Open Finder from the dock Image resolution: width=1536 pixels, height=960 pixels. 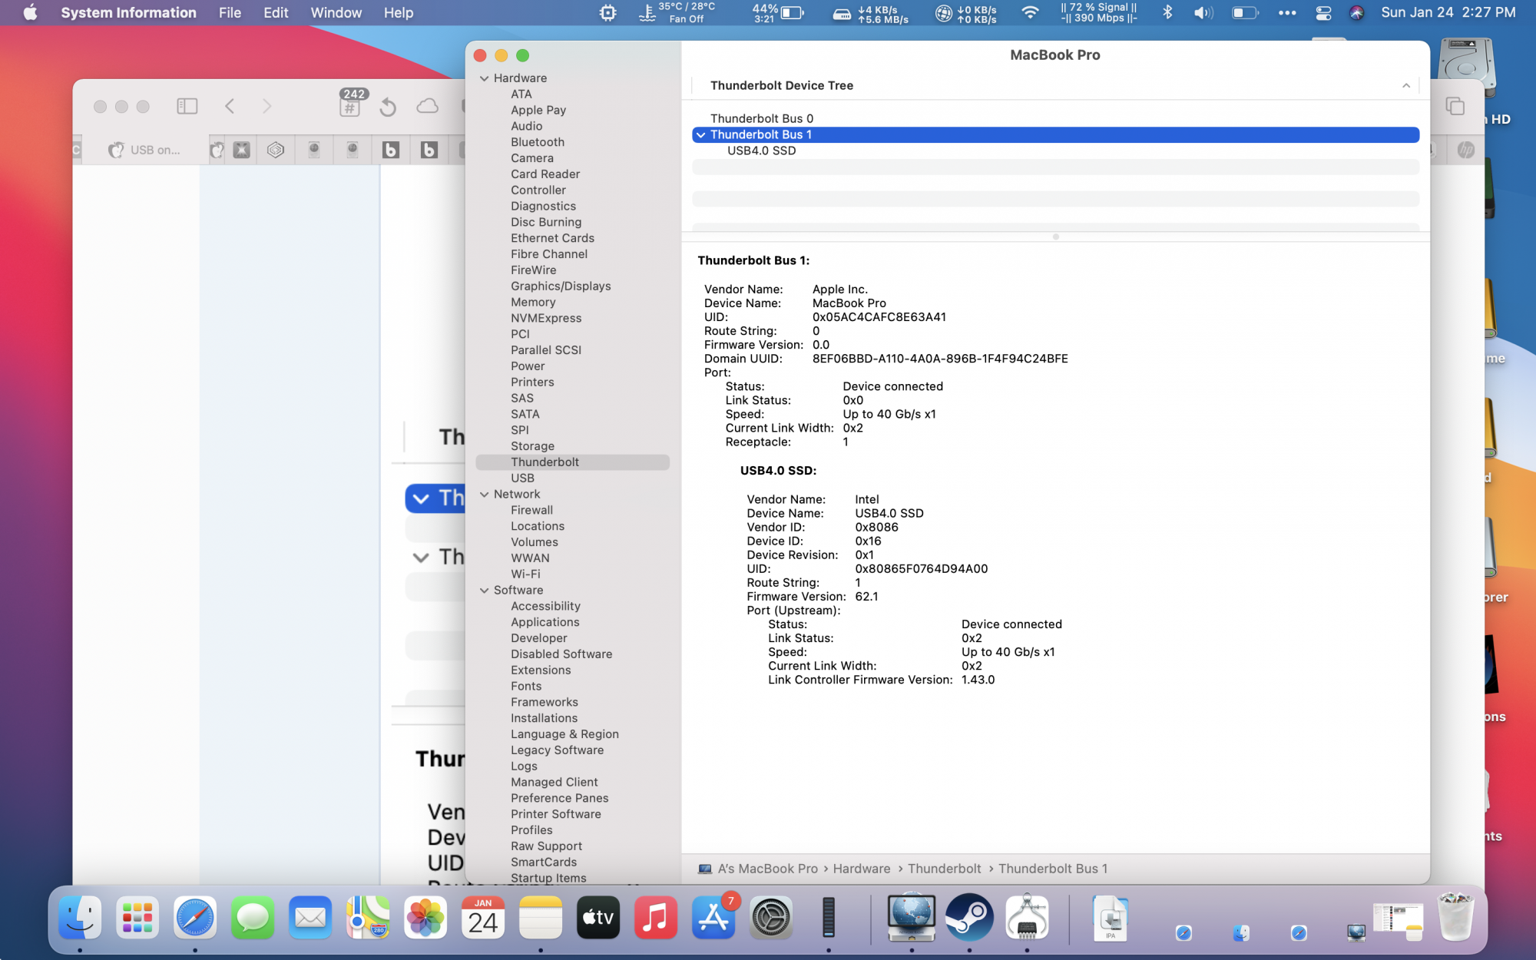pos(80,917)
